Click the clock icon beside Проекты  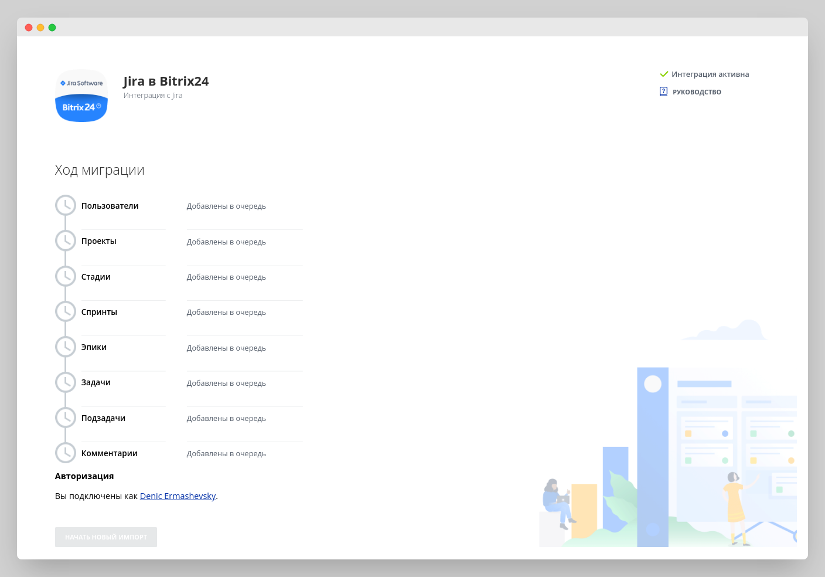click(66, 241)
